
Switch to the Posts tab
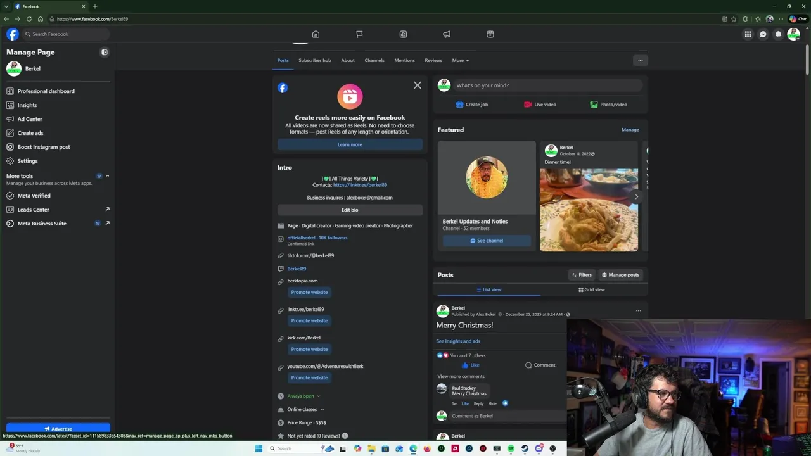(x=283, y=60)
